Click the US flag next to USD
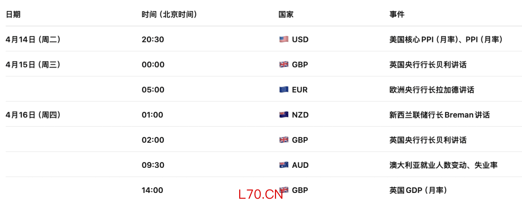This screenshot has width=522, height=204. pos(284,40)
